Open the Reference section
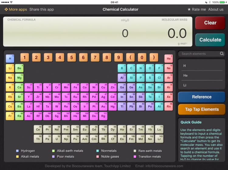228x170 pixels. pos(202,97)
